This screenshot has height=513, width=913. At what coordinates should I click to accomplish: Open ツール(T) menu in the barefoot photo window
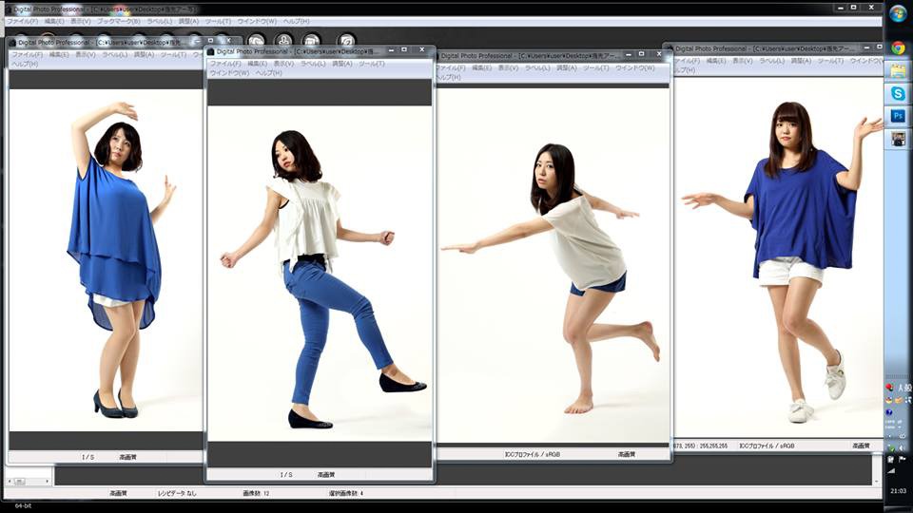pyautogui.click(x=596, y=68)
